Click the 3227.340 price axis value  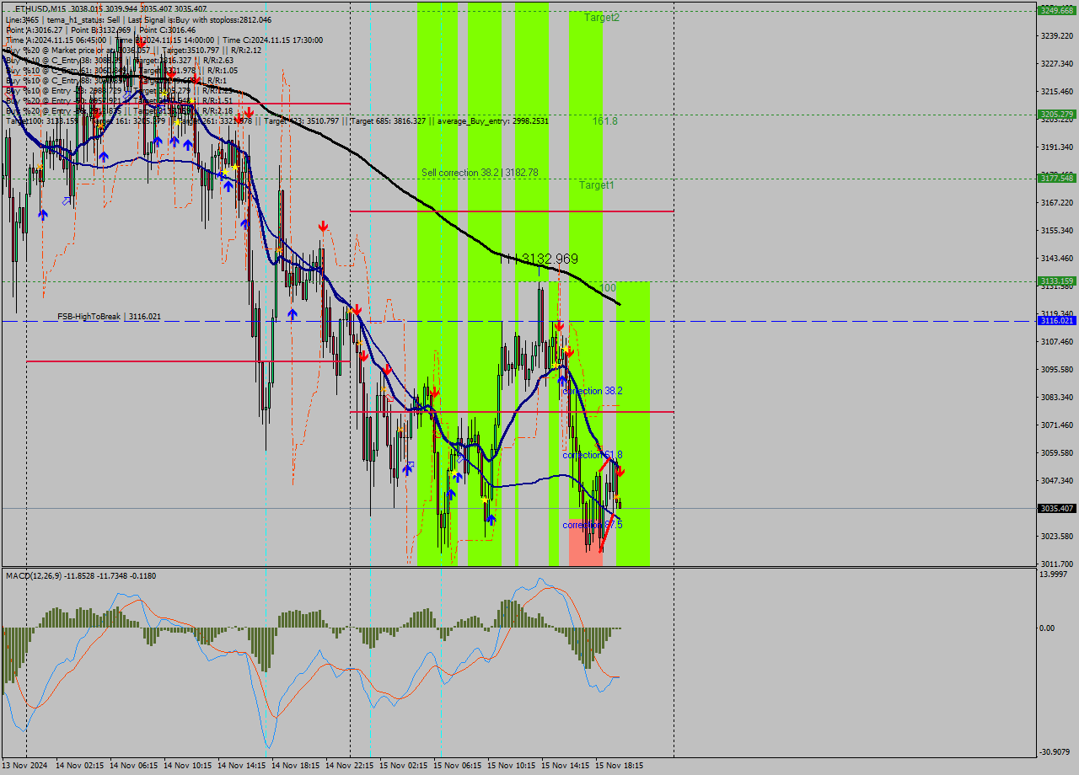coord(1057,63)
